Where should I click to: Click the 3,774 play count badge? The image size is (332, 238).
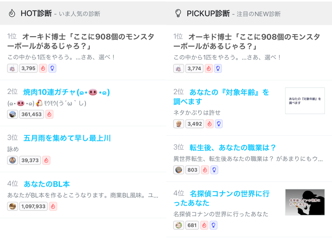click(194, 68)
